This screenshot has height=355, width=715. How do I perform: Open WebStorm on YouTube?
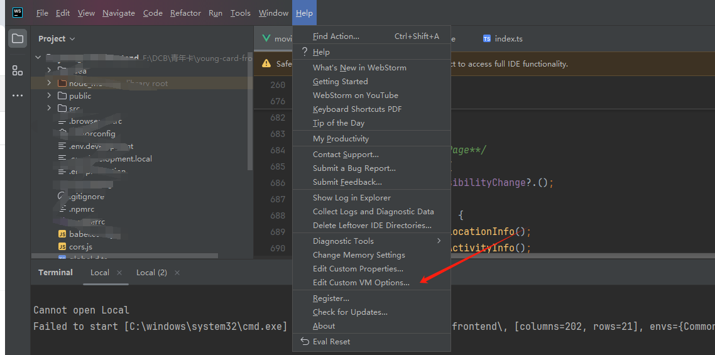[x=371, y=96]
